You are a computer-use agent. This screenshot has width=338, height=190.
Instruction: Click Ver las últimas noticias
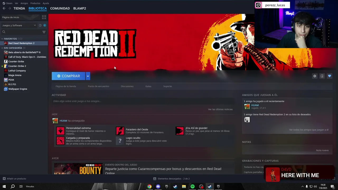click(x=220, y=109)
